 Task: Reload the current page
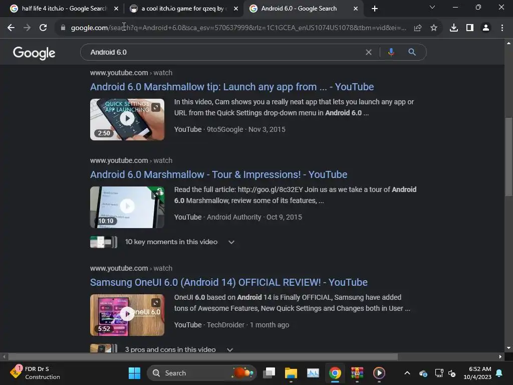[x=43, y=28]
